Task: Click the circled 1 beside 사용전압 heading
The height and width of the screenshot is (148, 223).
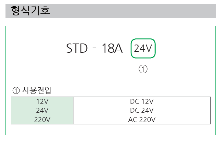Action: point(16,91)
